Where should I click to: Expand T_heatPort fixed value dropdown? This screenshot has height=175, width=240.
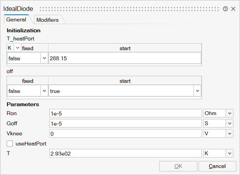click(44, 58)
